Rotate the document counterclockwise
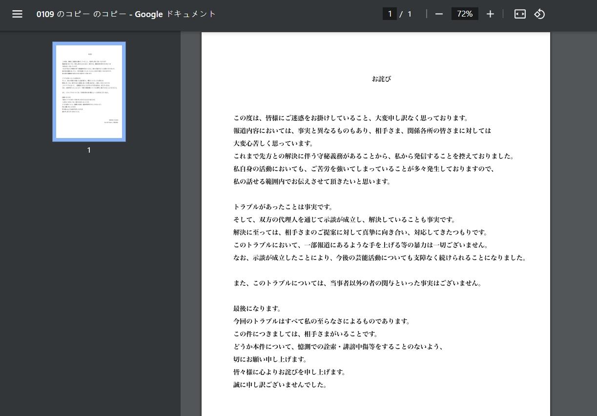The height and width of the screenshot is (416, 597). tap(539, 14)
